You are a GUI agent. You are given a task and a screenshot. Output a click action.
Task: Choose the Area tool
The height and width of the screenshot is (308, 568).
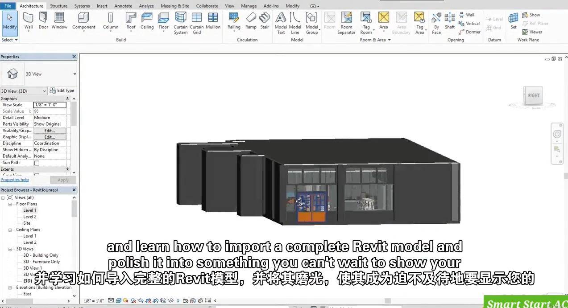pos(383,21)
